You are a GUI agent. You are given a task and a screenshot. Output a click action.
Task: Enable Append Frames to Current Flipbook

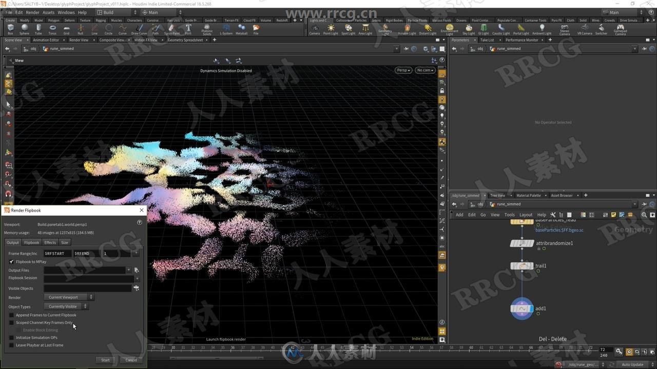11,315
